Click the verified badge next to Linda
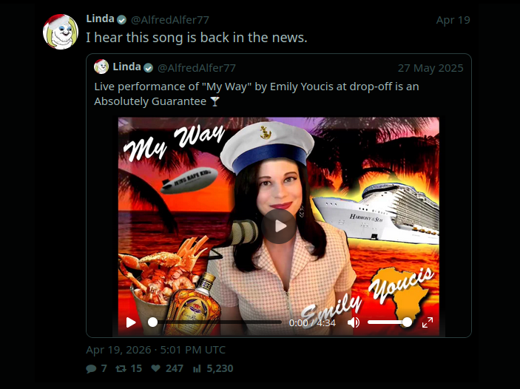Image resolution: width=520 pixels, height=389 pixels. tap(122, 20)
